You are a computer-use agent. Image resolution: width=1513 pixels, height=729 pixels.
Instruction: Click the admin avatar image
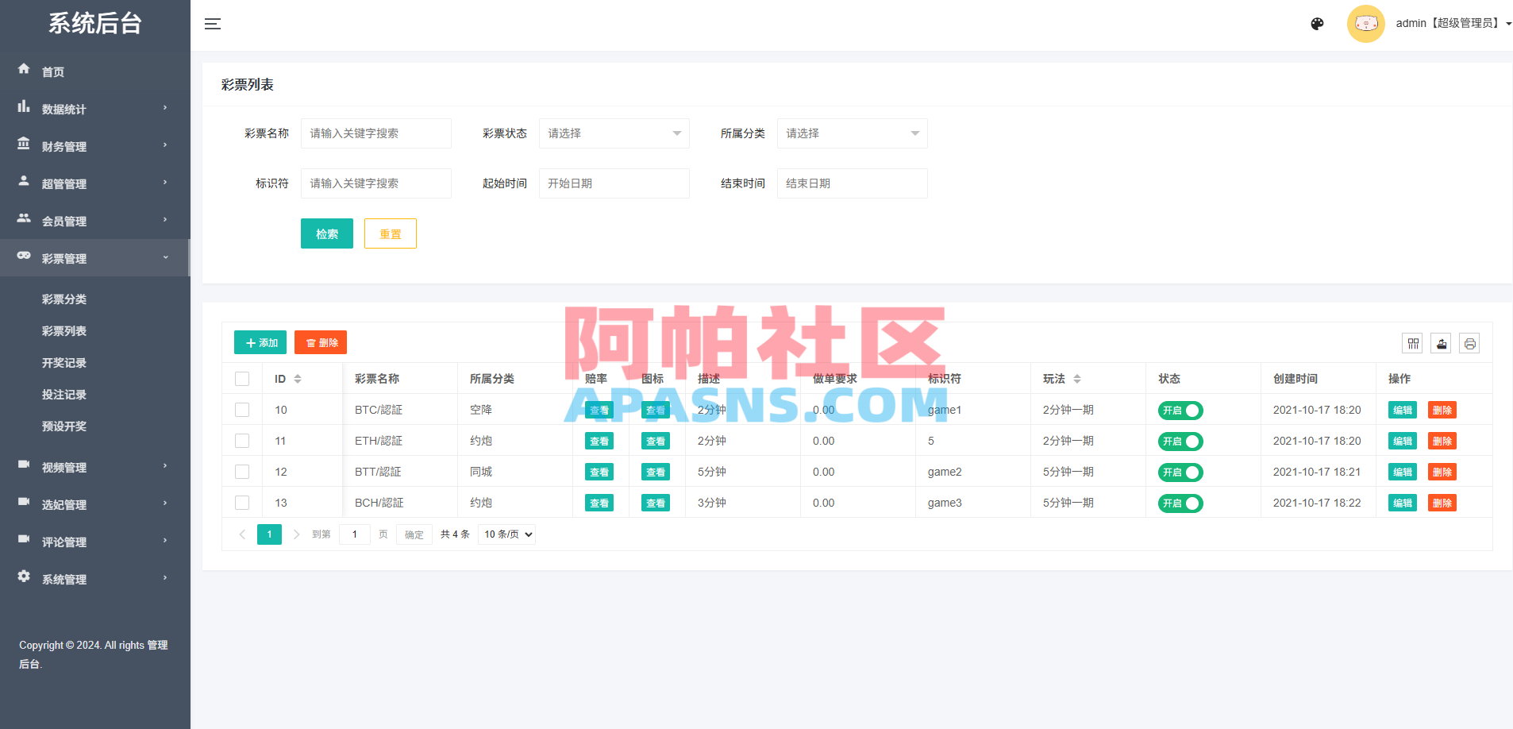pos(1365,24)
